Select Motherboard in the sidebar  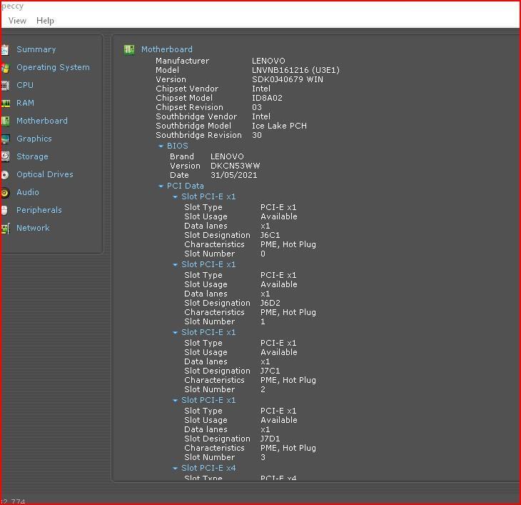[x=42, y=121]
